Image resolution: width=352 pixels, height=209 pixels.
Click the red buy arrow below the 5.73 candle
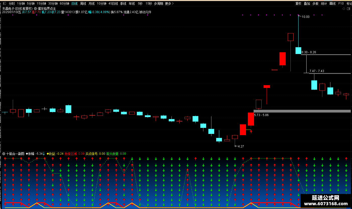(251, 131)
